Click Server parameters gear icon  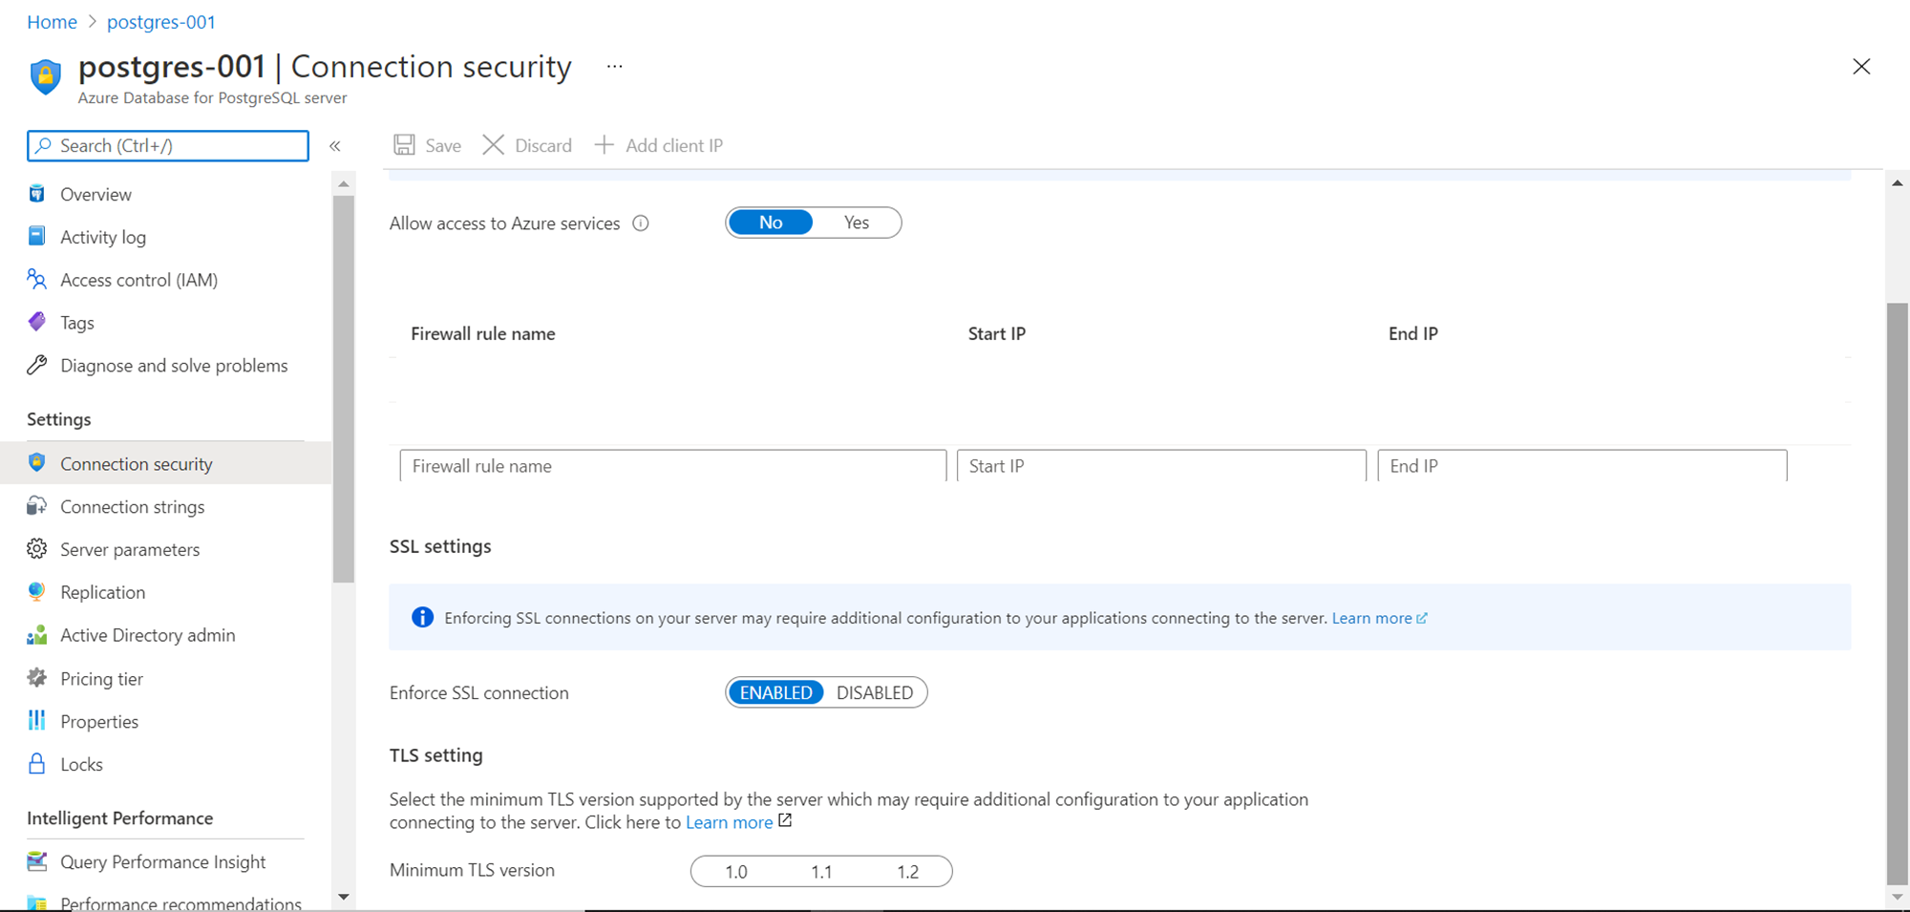[x=37, y=549]
